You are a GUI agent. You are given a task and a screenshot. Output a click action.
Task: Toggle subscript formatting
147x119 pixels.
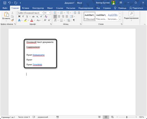37,17
